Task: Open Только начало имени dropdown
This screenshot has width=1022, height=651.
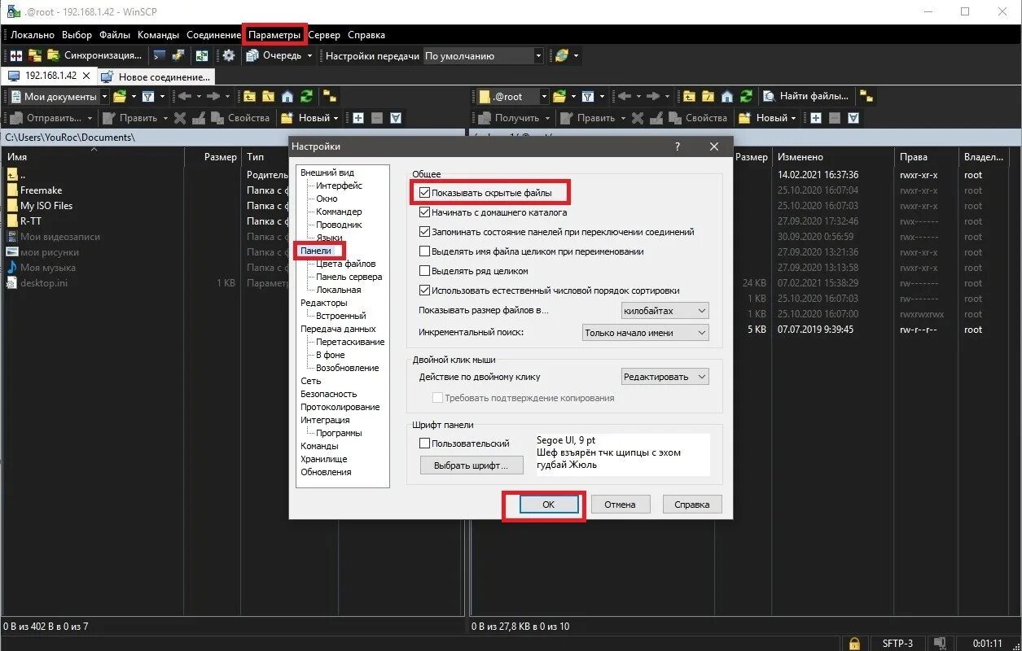Action: pyautogui.click(x=646, y=333)
